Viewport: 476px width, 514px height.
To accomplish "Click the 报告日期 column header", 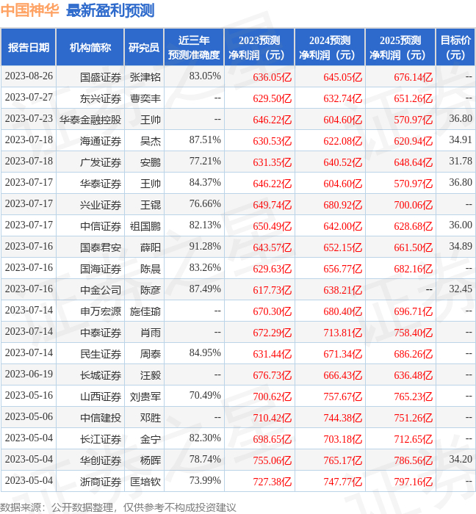I will coord(28,47).
